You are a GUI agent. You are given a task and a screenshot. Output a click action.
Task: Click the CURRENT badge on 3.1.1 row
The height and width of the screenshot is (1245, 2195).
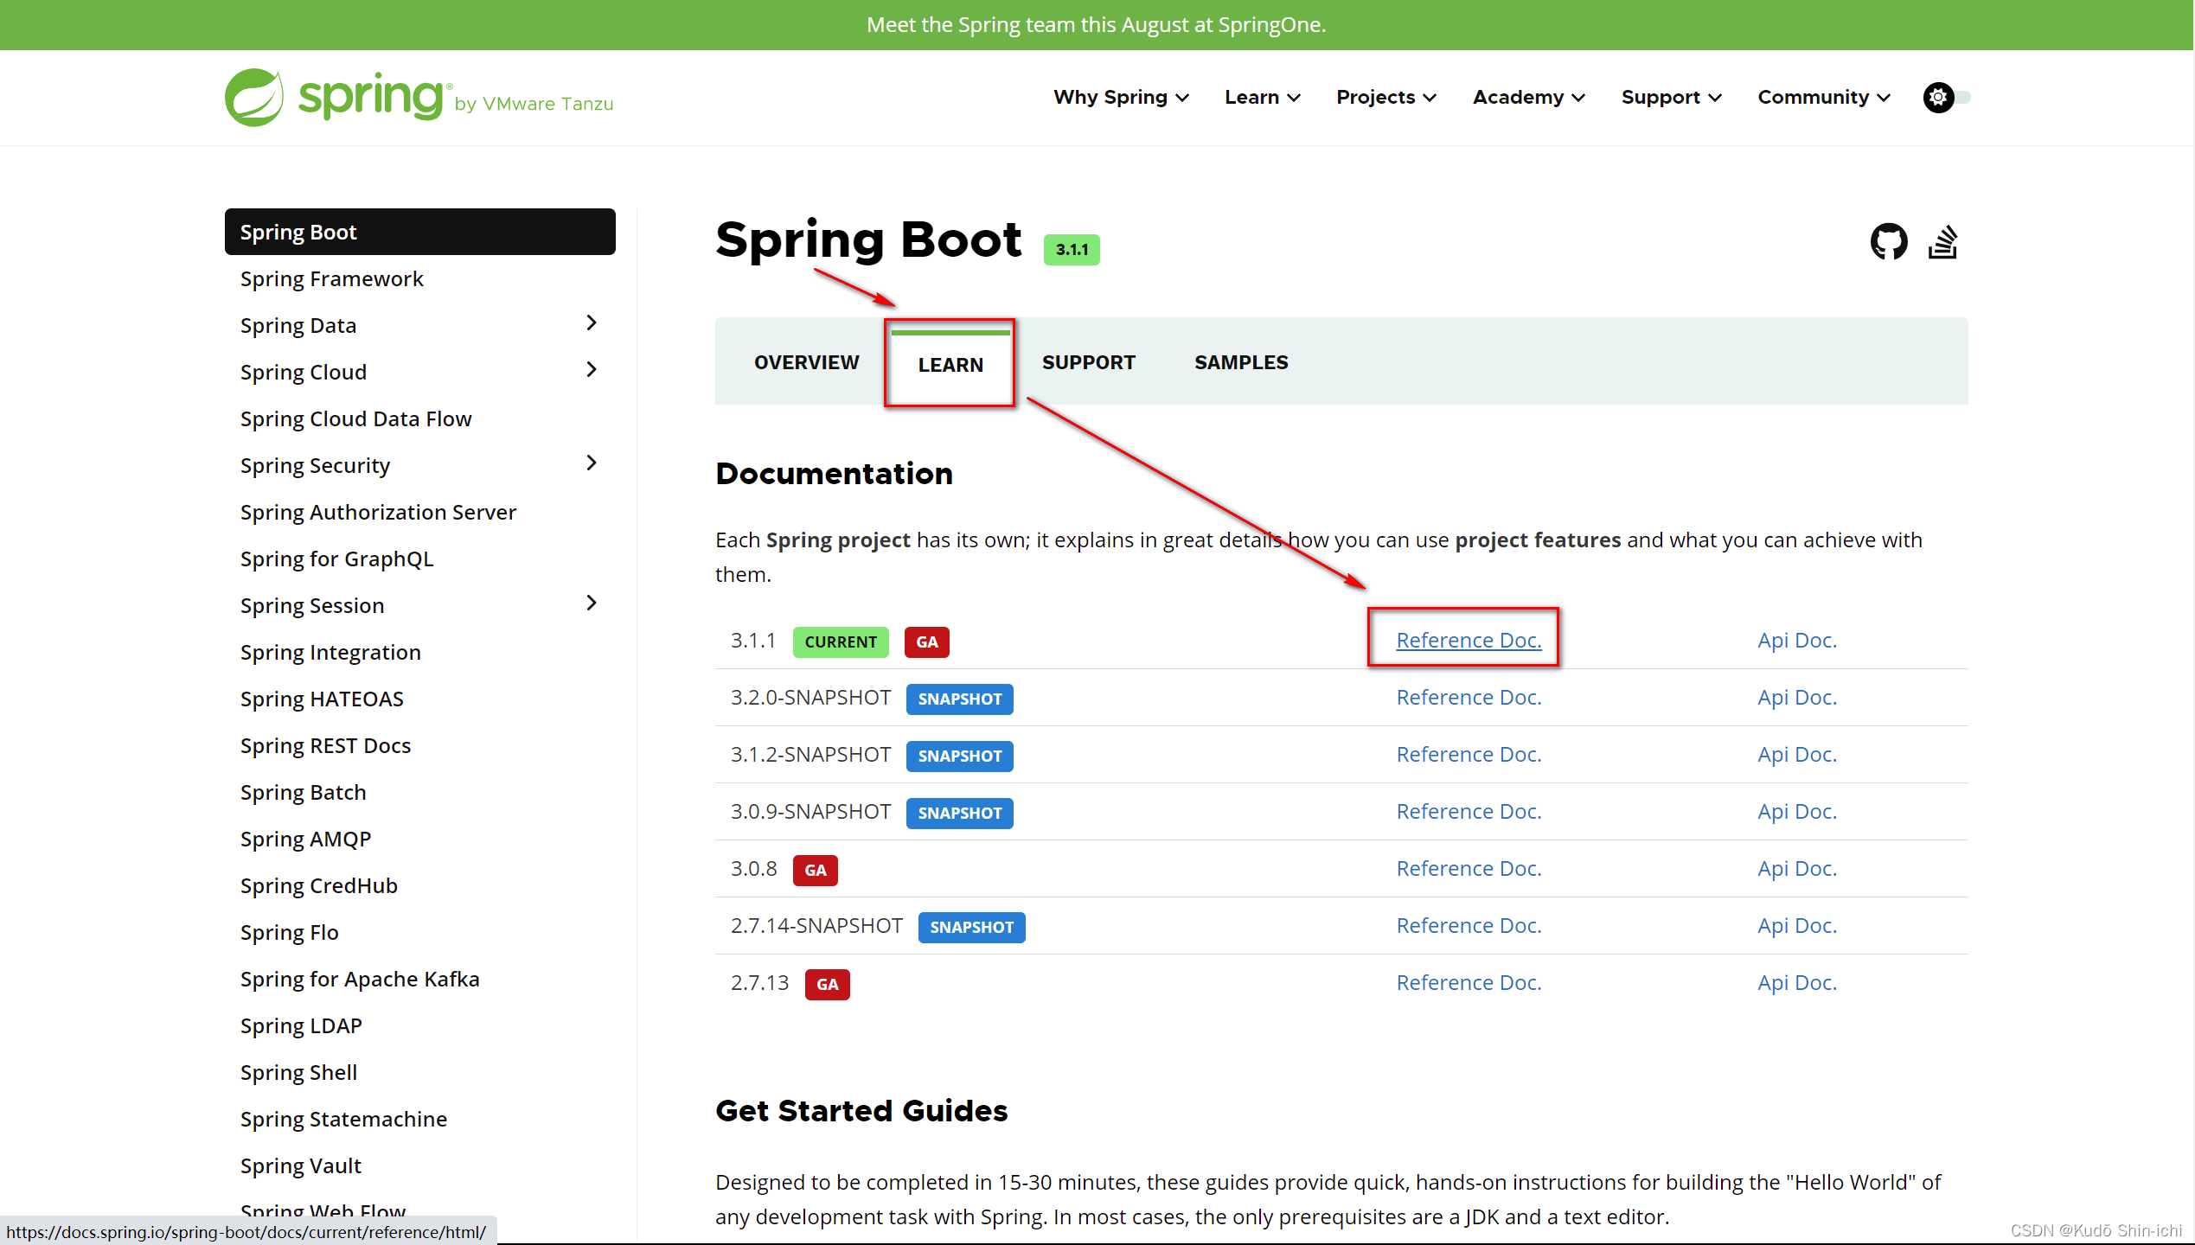[841, 642]
